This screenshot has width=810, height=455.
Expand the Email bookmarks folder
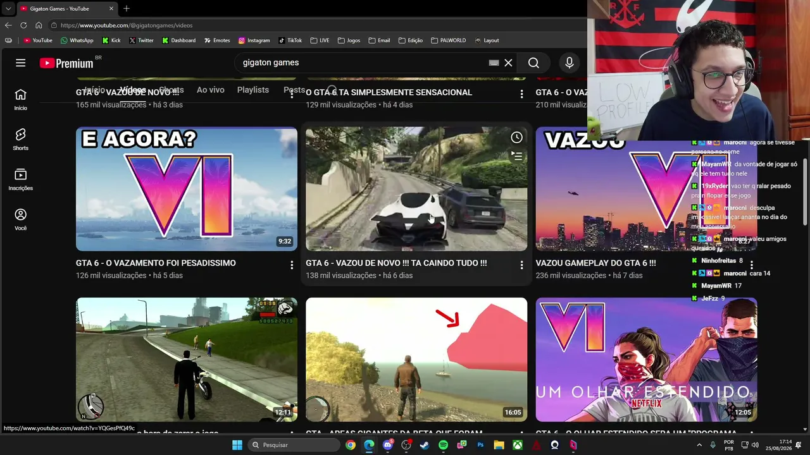[379, 40]
